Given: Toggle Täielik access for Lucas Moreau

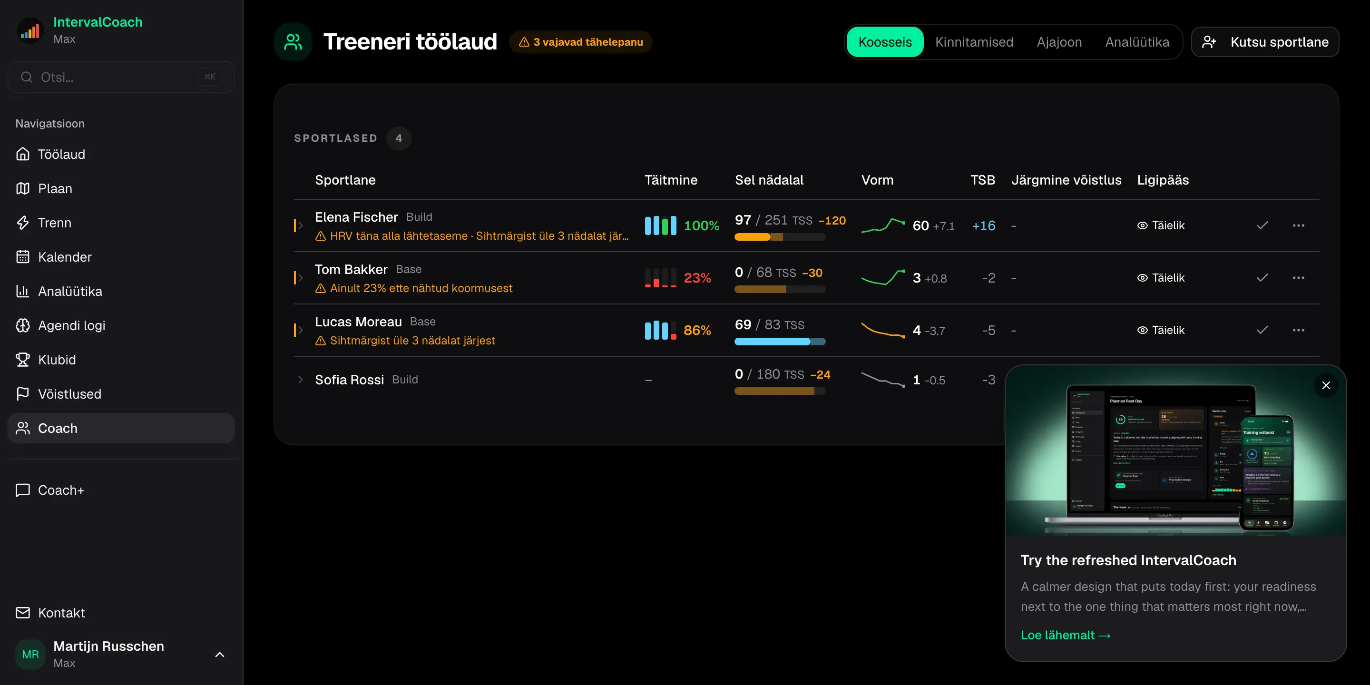Looking at the screenshot, I should (1161, 330).
